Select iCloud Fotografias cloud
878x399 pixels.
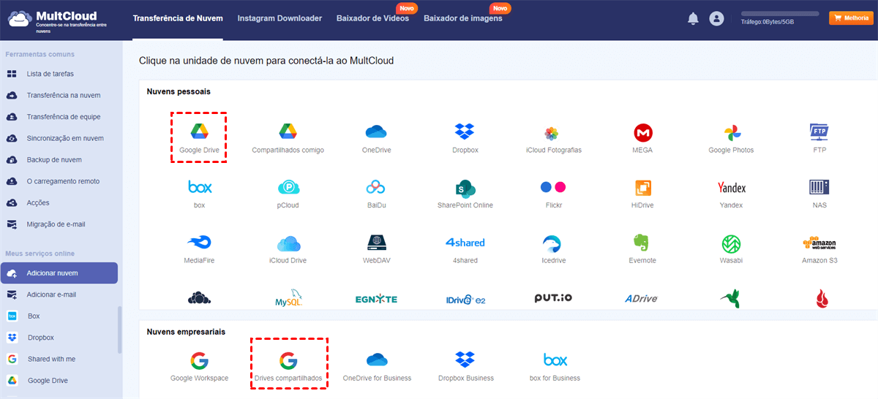click(x=552, y=133)
